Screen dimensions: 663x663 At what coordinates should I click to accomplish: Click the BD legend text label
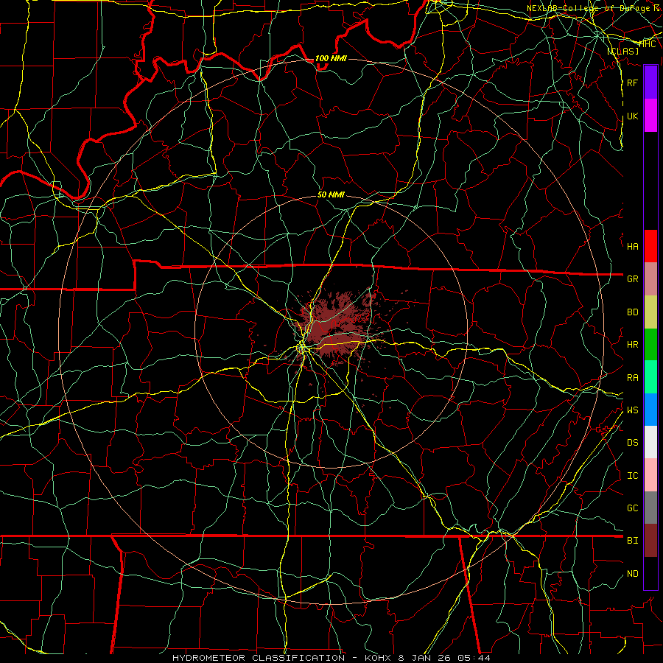tap(632, 312)
